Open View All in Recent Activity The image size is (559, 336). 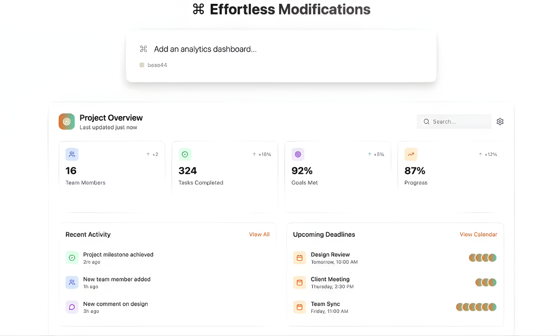[x=259, y=234]
